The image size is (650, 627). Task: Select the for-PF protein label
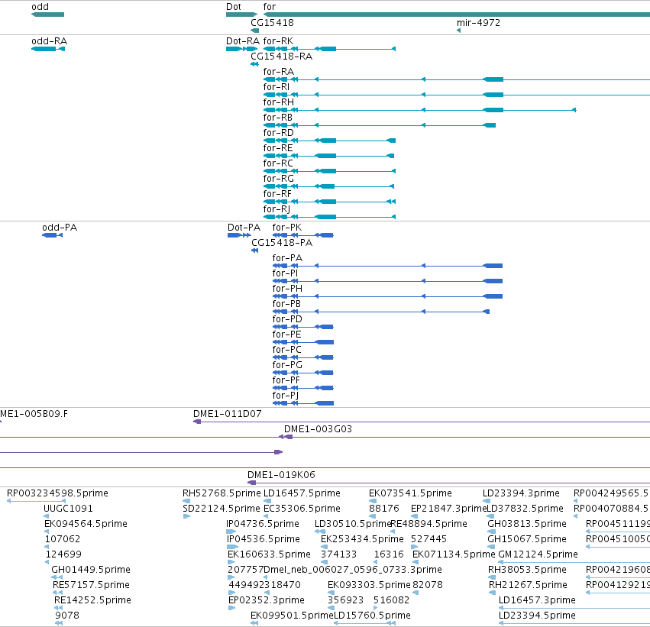coord(286,380)
